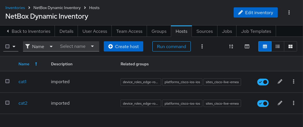Expand the bulk select dropdown caret

tap(14, 46)
